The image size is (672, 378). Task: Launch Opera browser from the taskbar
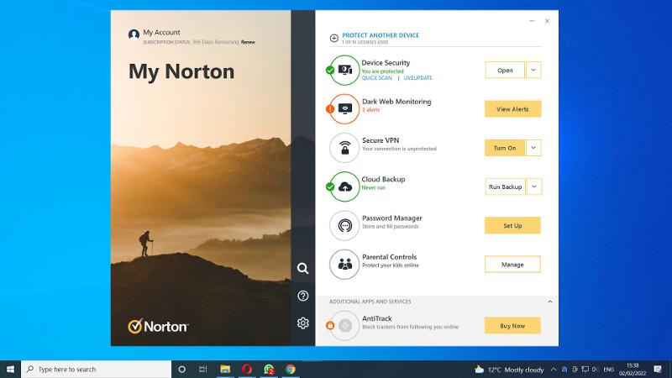pos(247,369)
